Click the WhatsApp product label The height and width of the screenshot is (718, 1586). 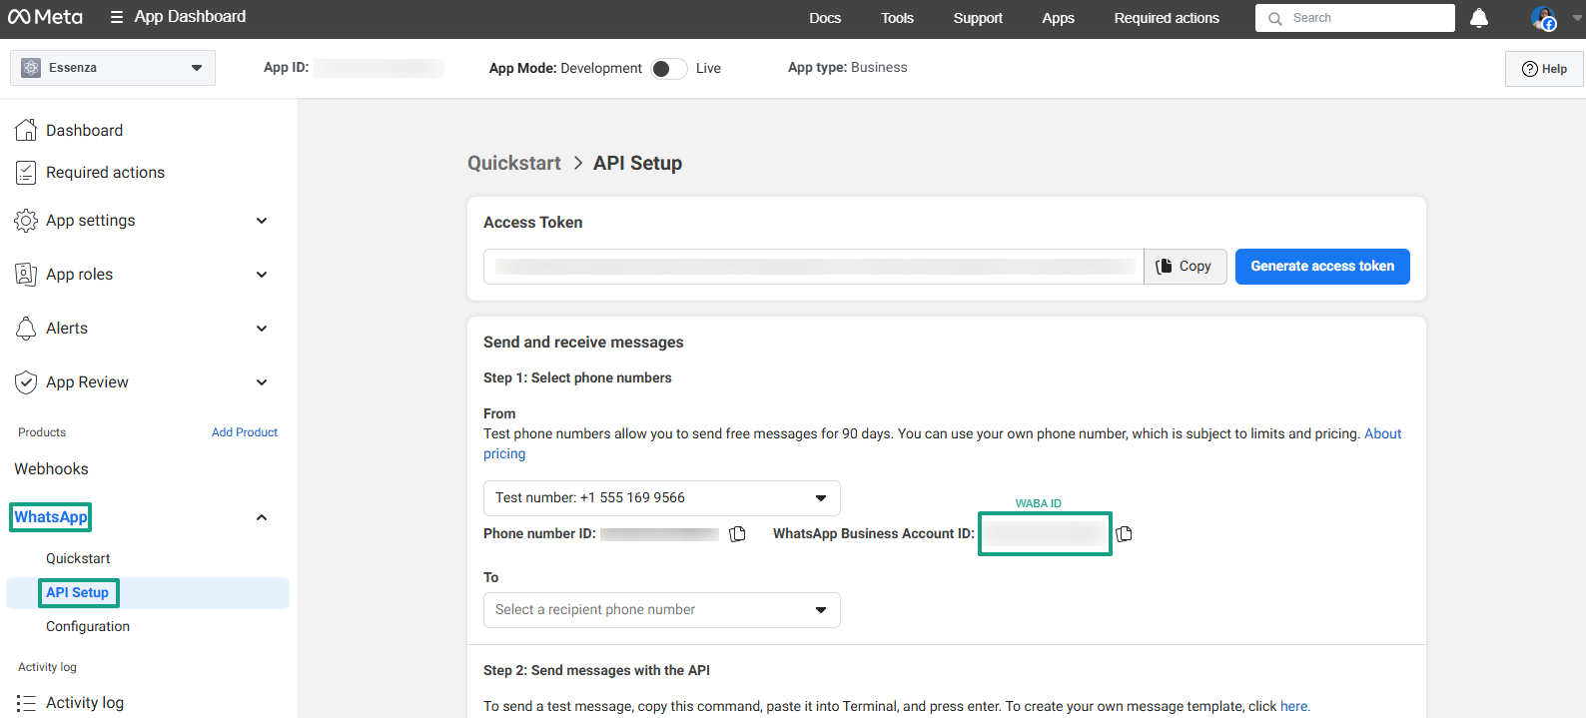tap(51, 517)
